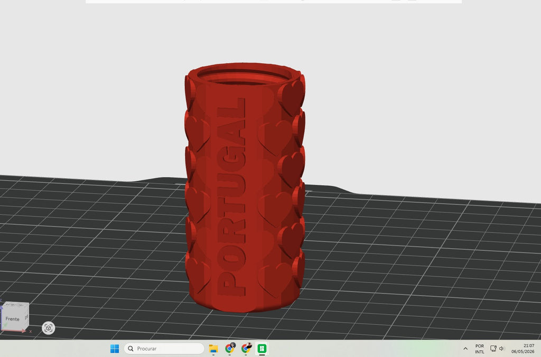Open the network status tray icon
Viewport: 541px width, 357px height.
coord(493,349)
